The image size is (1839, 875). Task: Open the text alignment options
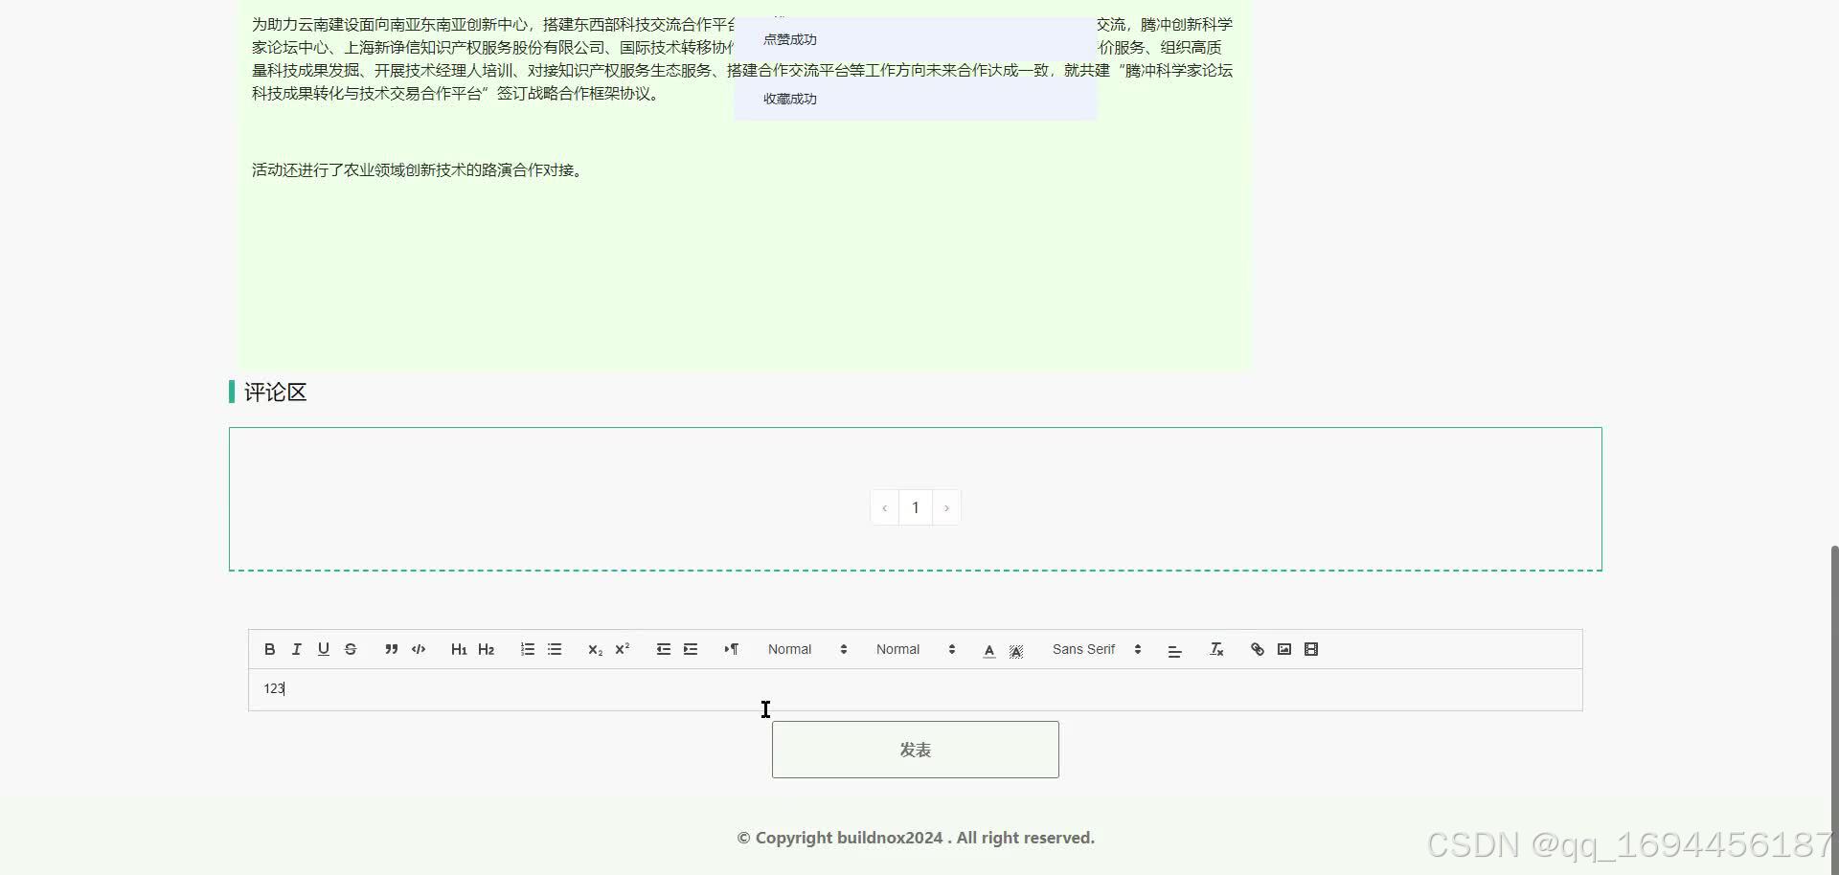tap(1174, 650)
